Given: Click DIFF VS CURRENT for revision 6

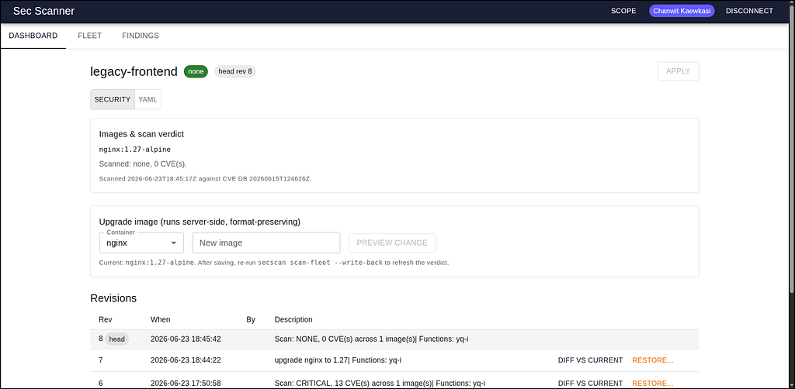Looking at the screenshot, I should 590,384.
